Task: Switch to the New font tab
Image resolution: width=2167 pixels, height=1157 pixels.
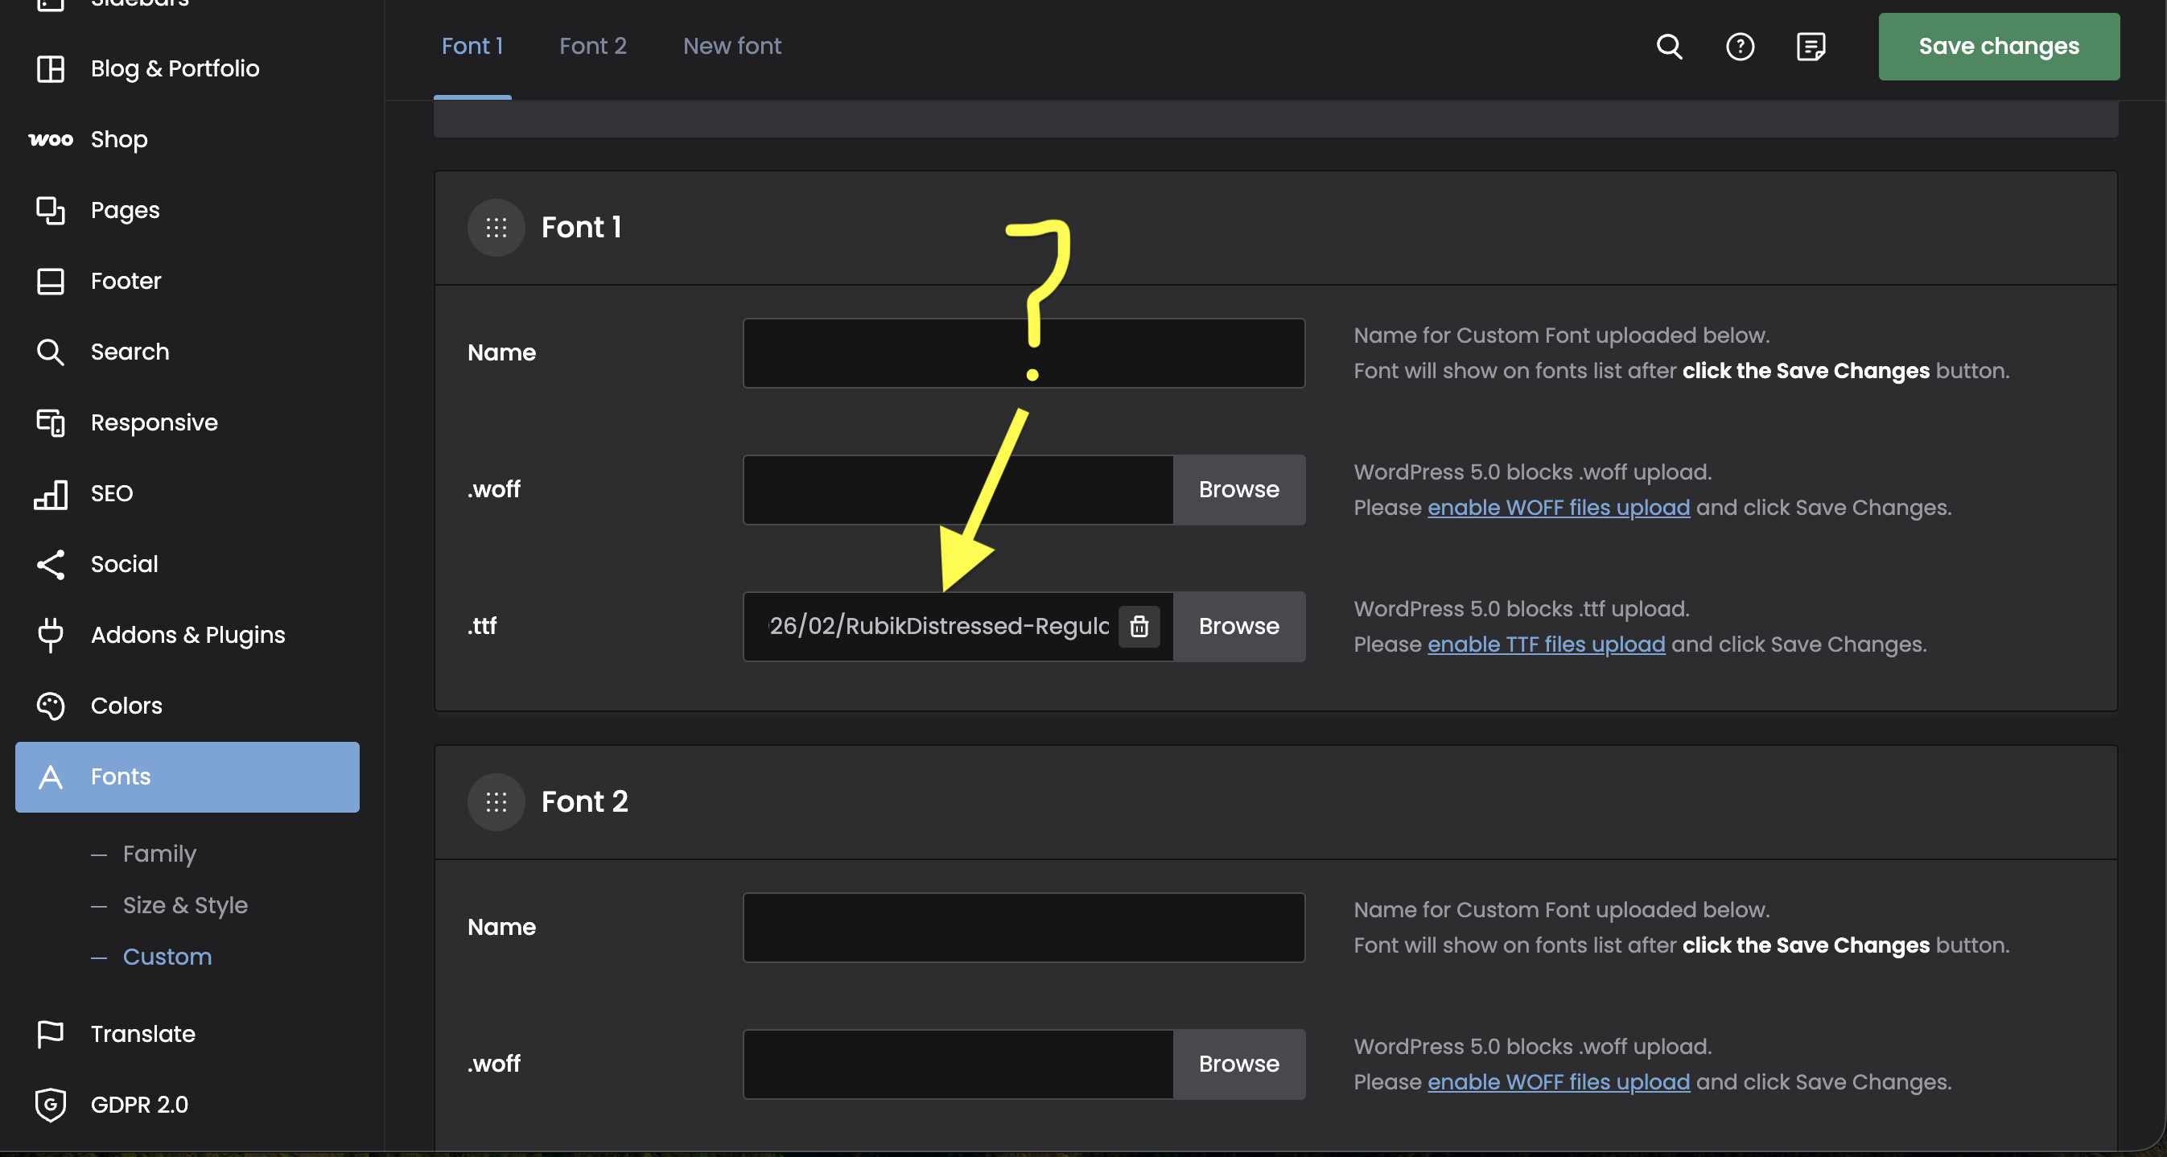Action: (732, 46)
